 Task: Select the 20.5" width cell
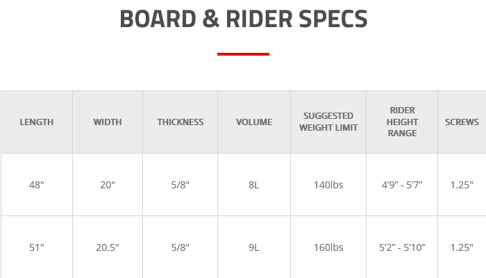[x=108, y=247]
